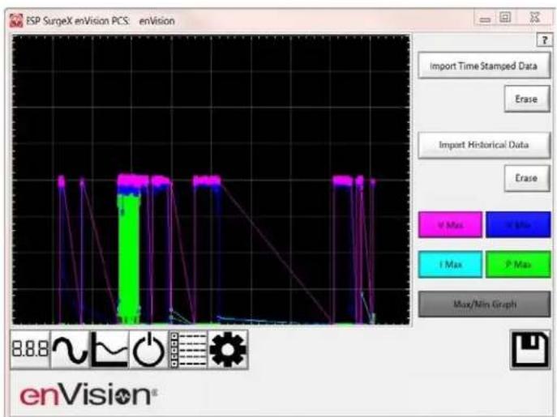
Task: Click the green power bar in the graph
Action: click(x=129, y=259)
